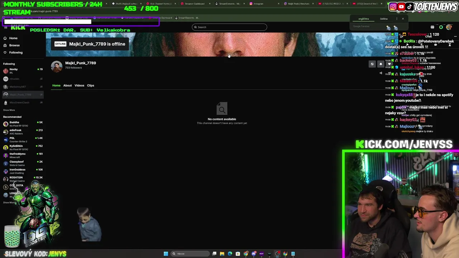Switch to the Clips channel tab
Screen dimensions: 459x258
pos(90,85)
